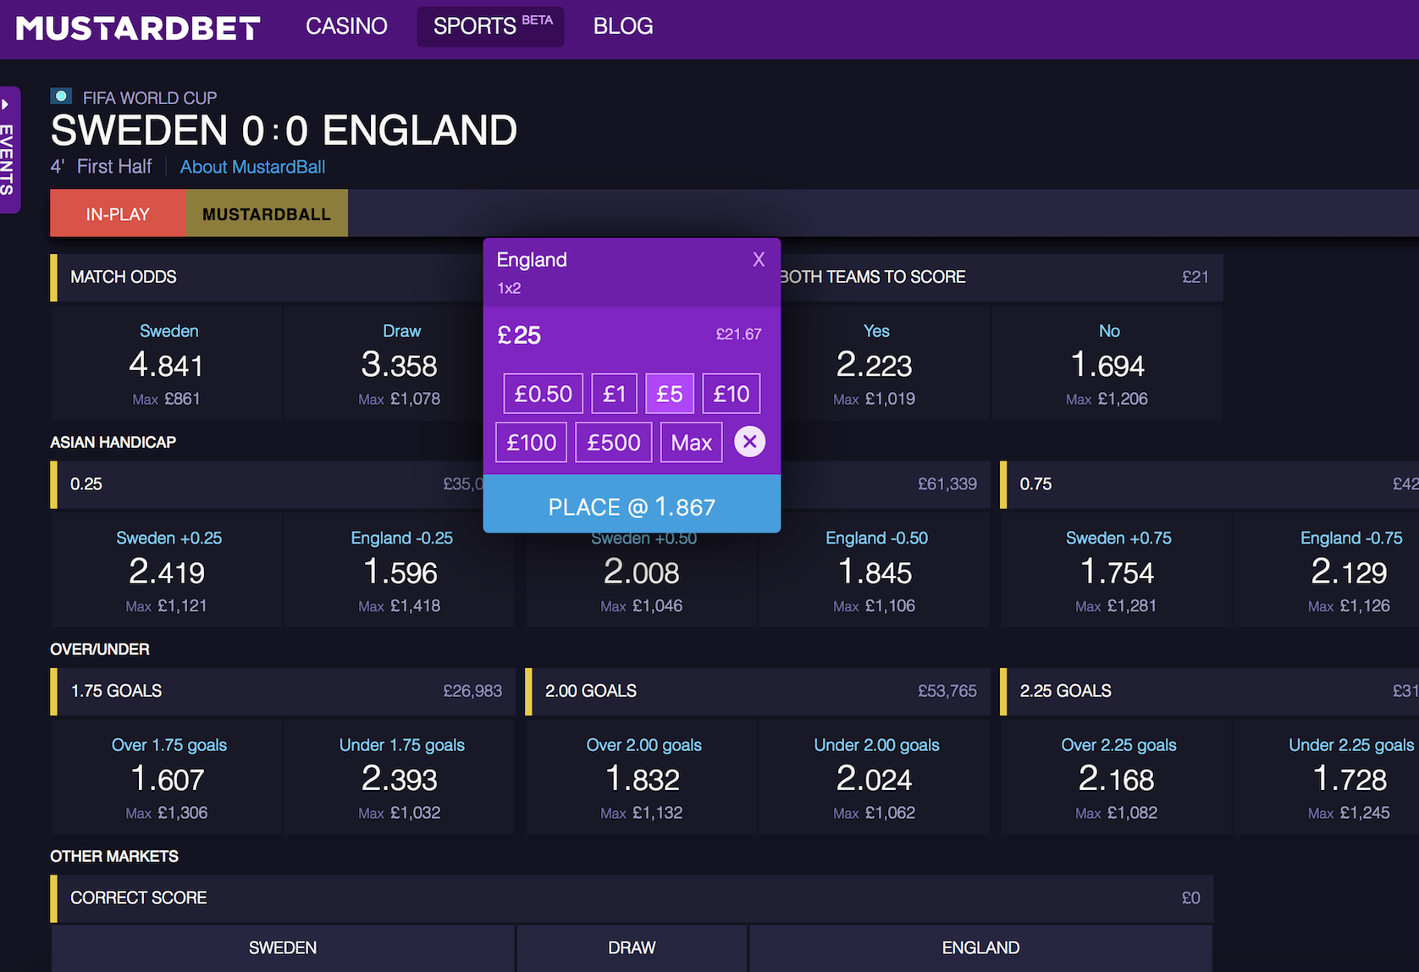The width and height of the screenshot is (1419, 972).
Task: Add £500 to the stake
Action: pyautogui.click(x=613, y=442)
